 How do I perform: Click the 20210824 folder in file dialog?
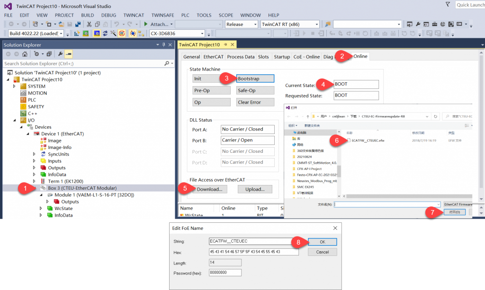point(304,157)
